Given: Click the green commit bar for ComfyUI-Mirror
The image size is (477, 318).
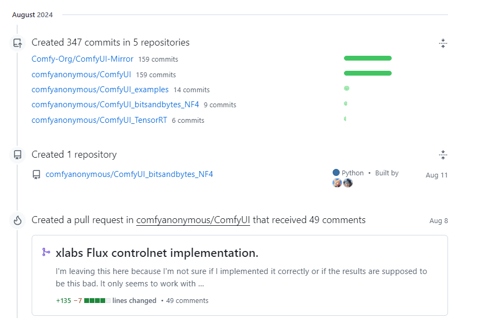Looking at the screenshot, I should tap(368, 58).
